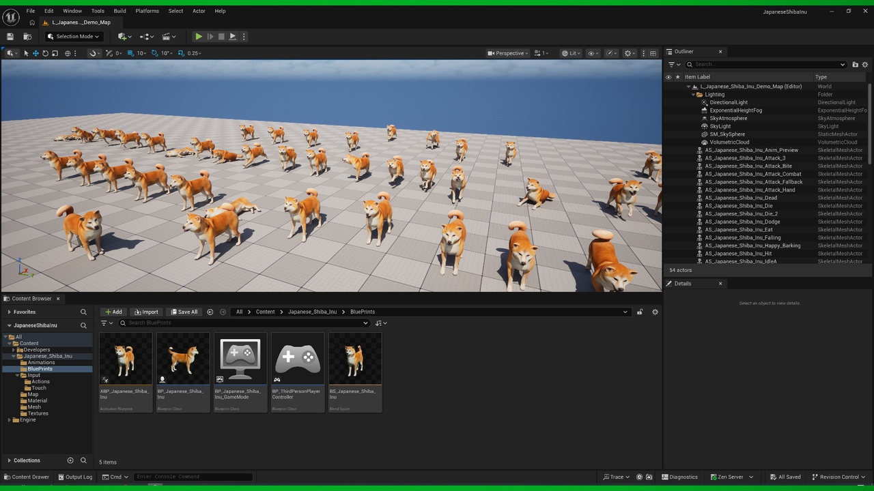Open the Perspective view dropdown
Screen dimensions: 874x491
[x=508, y=53]
